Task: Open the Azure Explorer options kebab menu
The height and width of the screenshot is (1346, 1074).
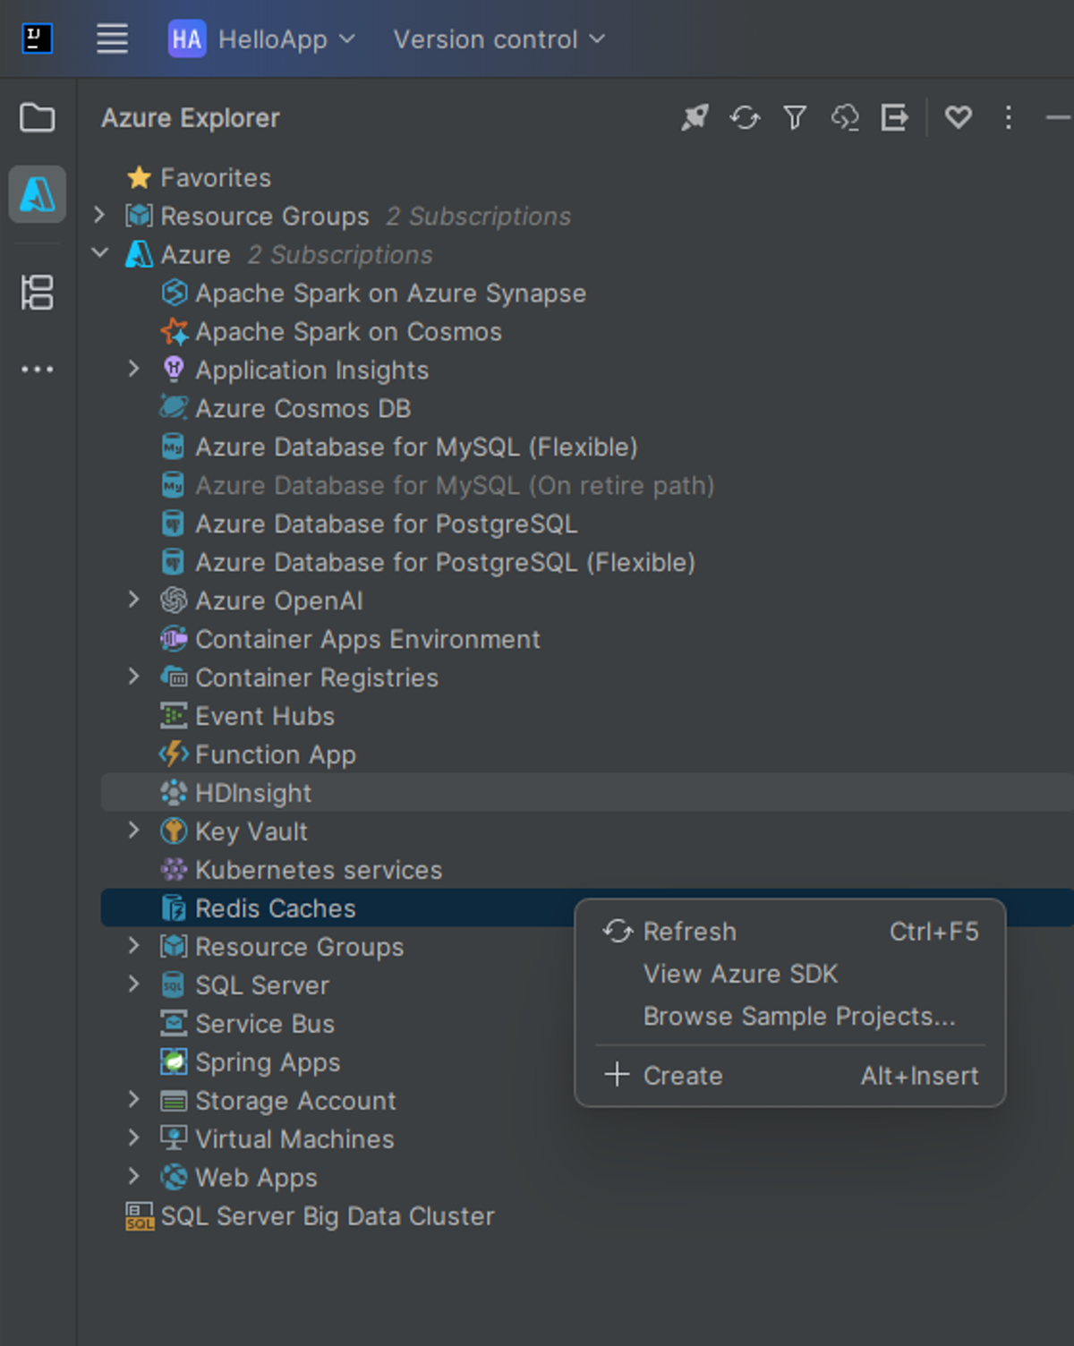Action: (1008, 118)
